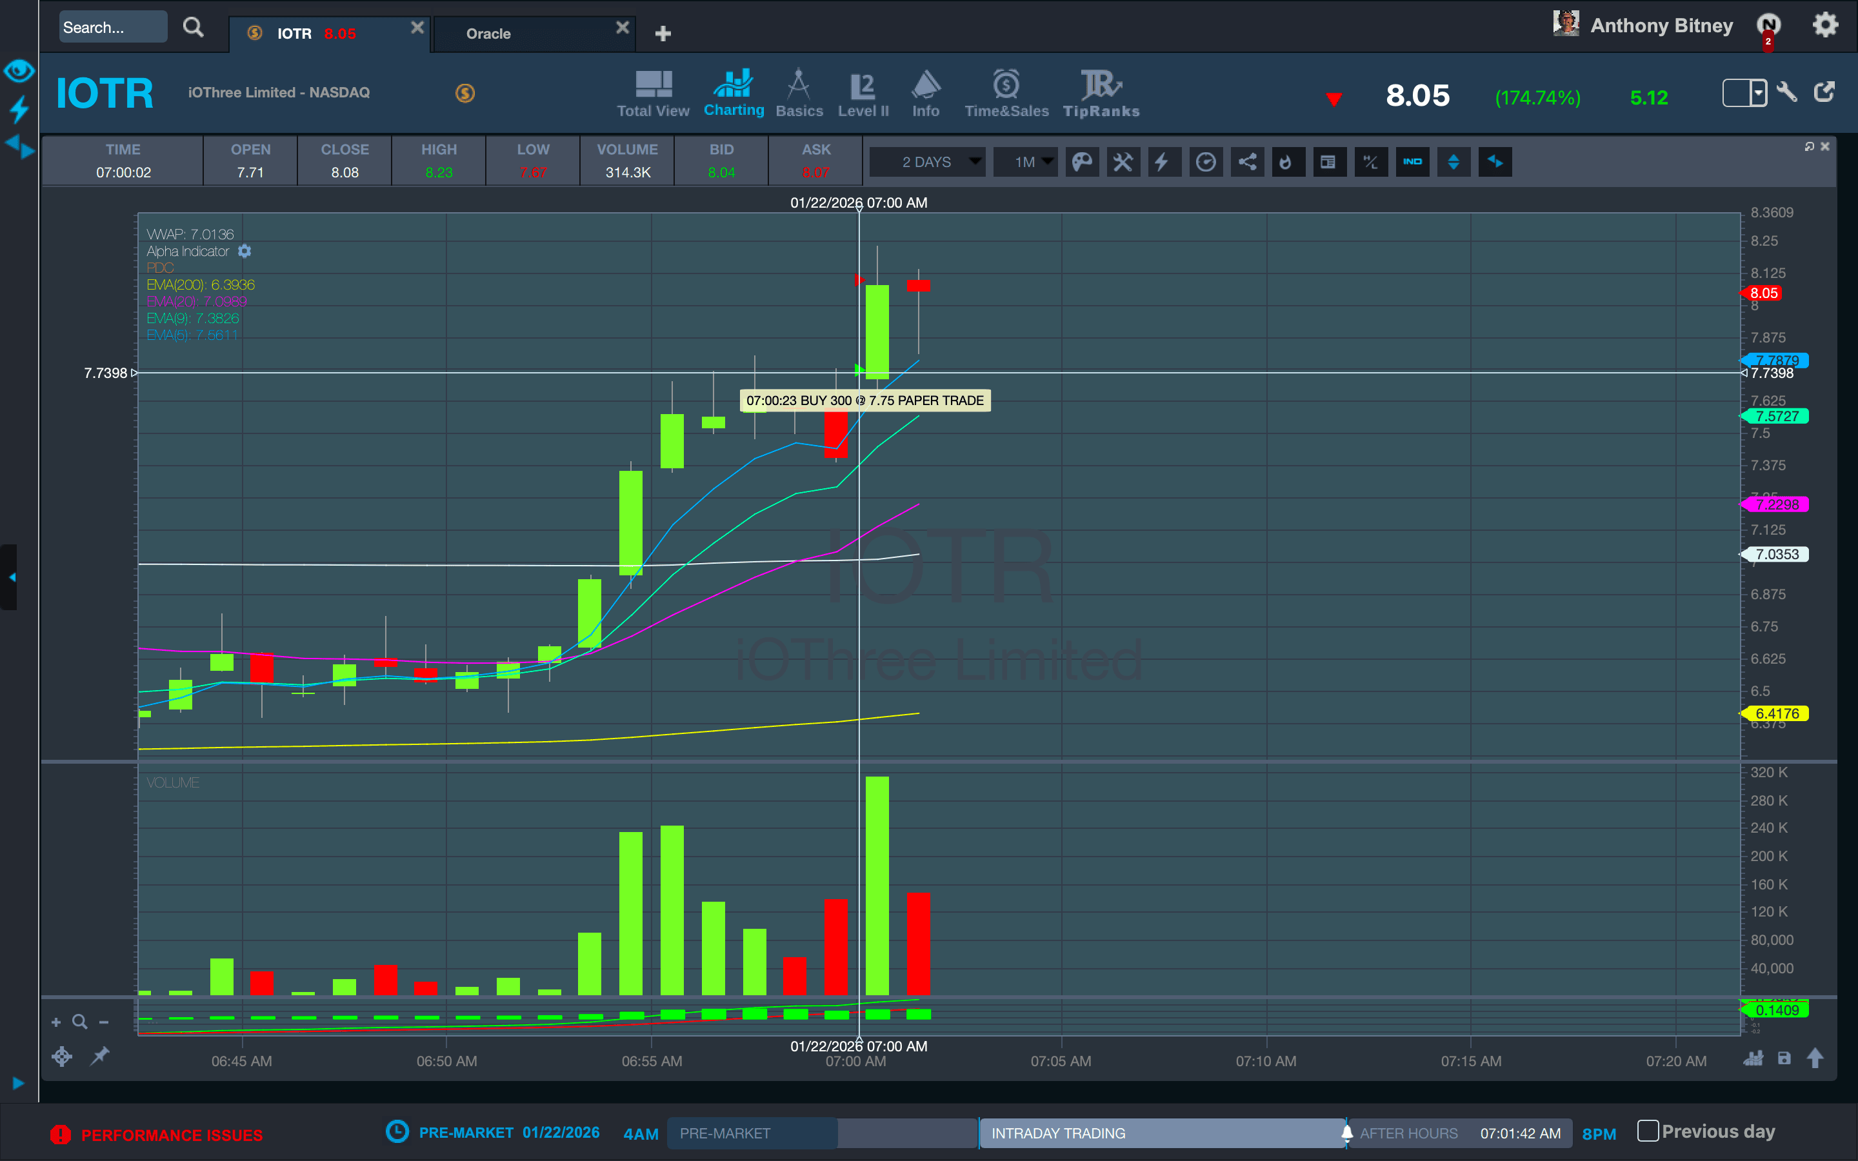Screen dimensions: 1858x1161
Task: Switch to the Oracle tab
Action: [488, 34]
